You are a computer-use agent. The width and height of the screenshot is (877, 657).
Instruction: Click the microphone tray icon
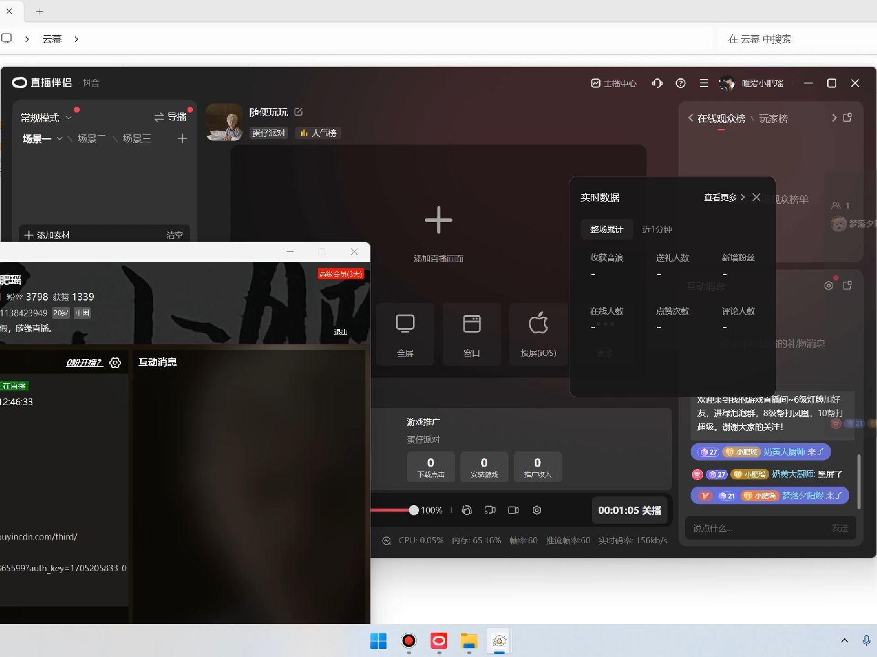[x=867, y=641]
